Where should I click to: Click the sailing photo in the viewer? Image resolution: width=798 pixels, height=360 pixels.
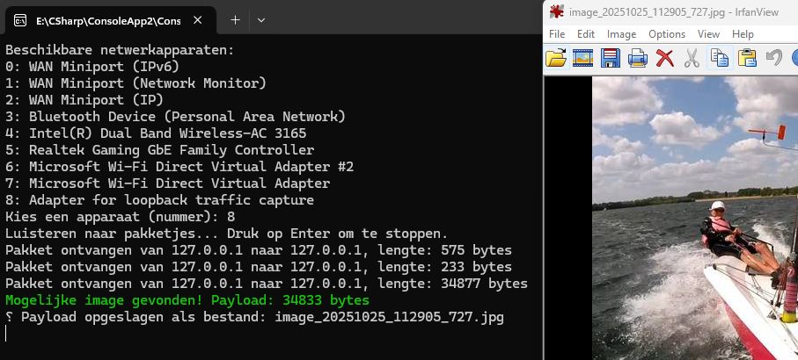[x=694, y=220]
